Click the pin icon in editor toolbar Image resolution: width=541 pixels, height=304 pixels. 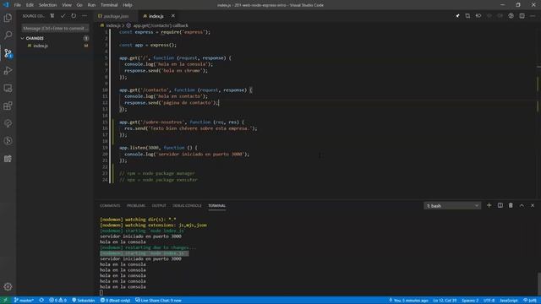[457, 16]
